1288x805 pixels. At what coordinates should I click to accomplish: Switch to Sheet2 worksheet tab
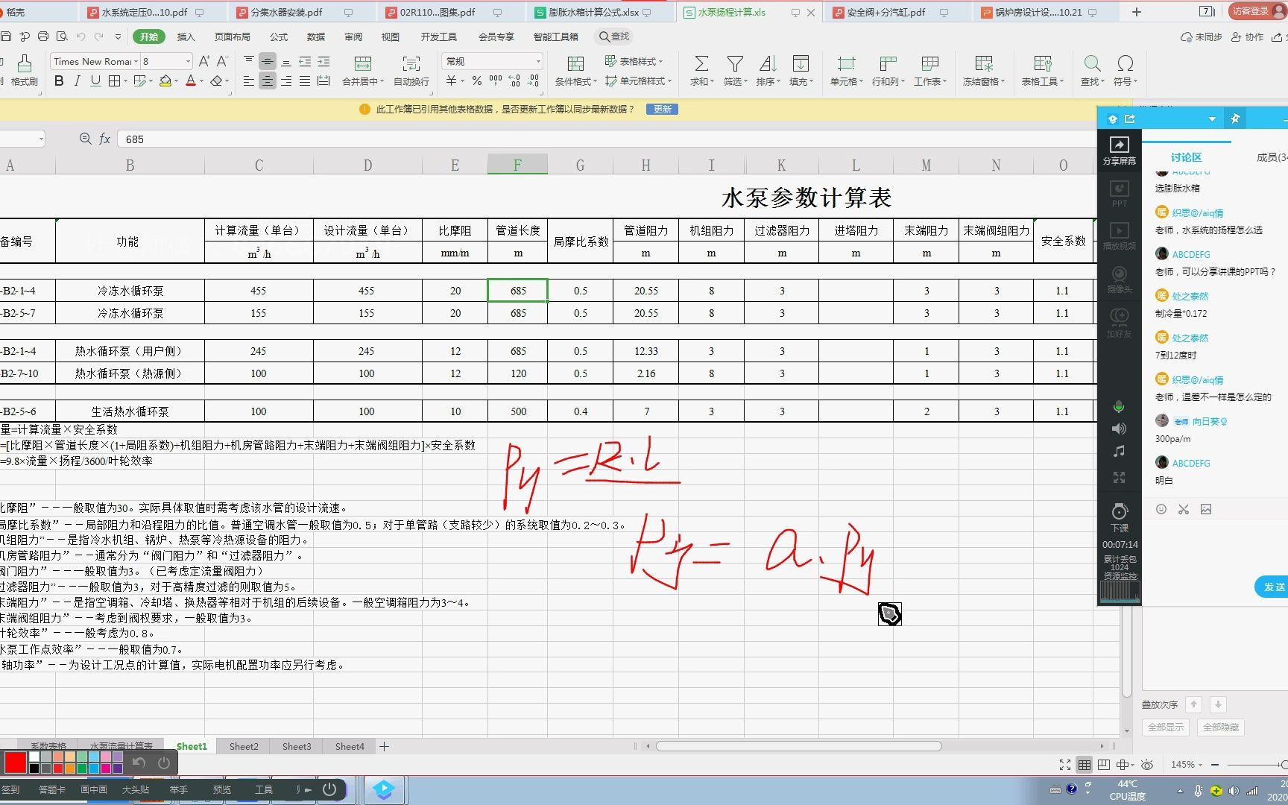[244, 746]
